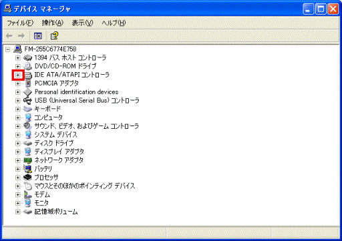Select the DVD/CD-ROM ドライブ label

[65, 66]
